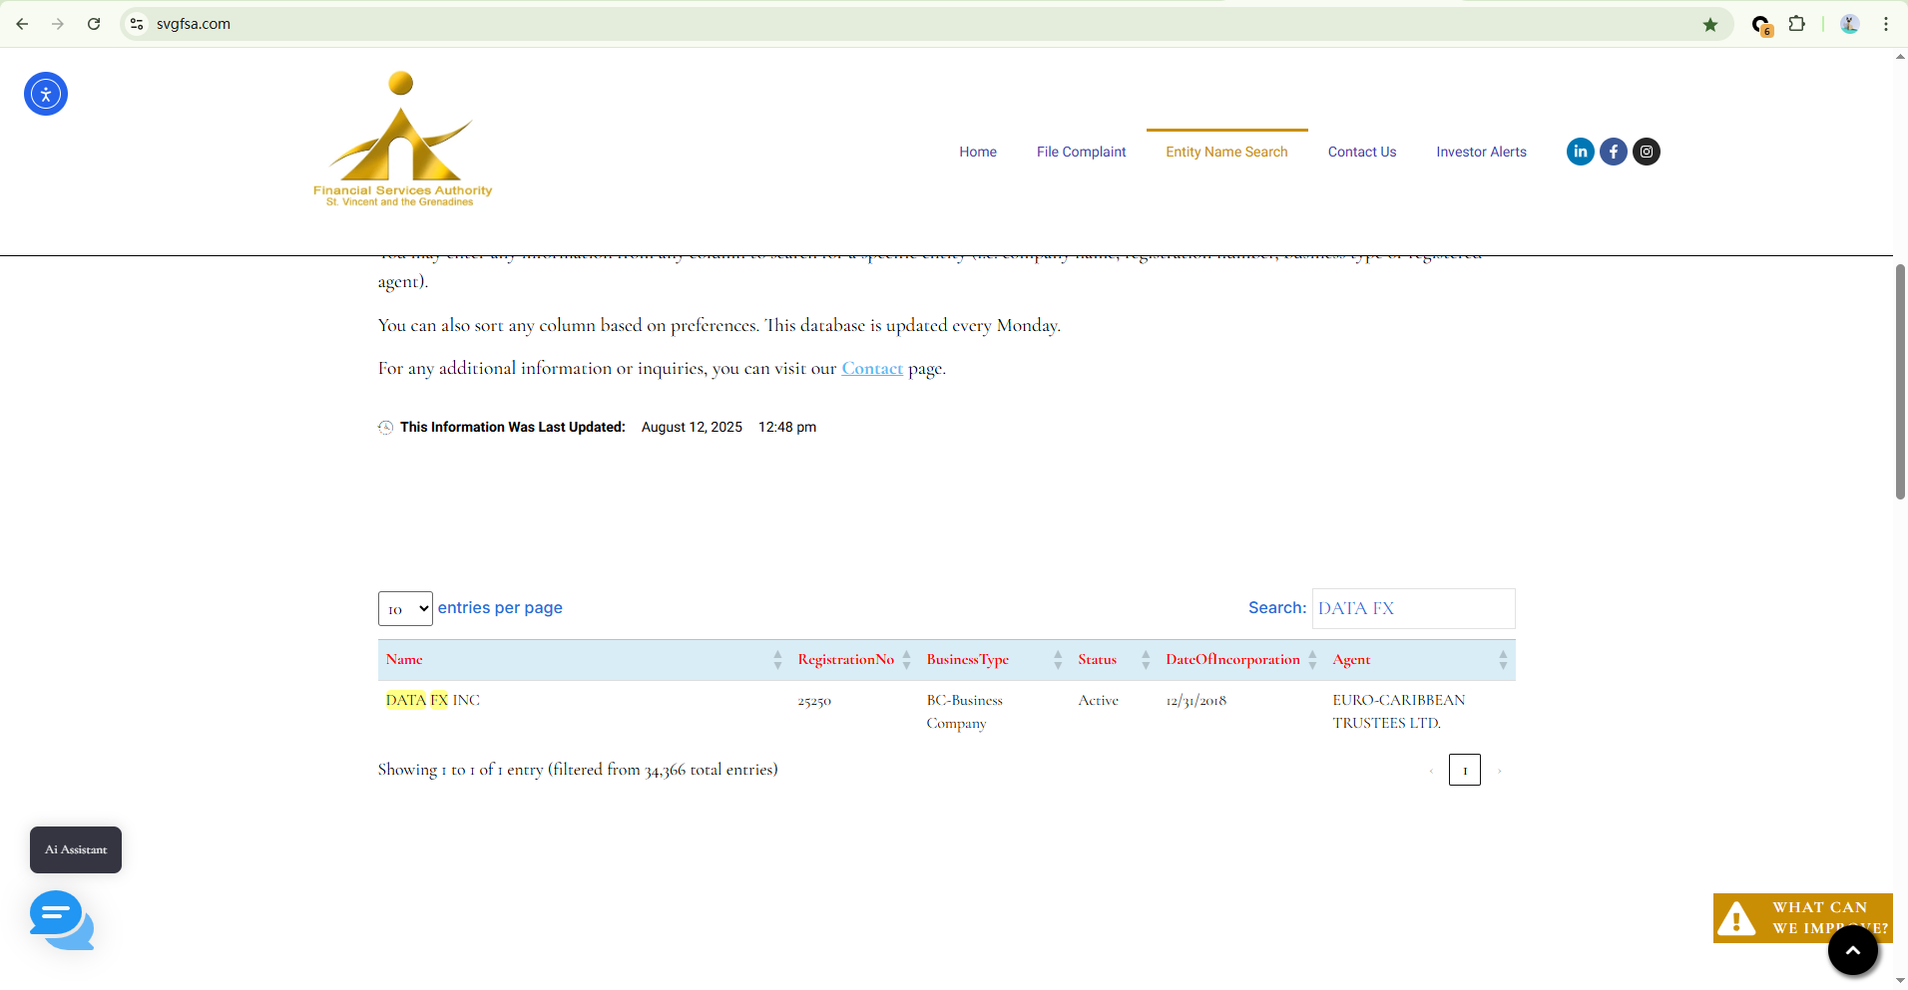Open Investor Alerts menu item
The height and width of the screenshot is (990, 1908).
point(1481,152)
